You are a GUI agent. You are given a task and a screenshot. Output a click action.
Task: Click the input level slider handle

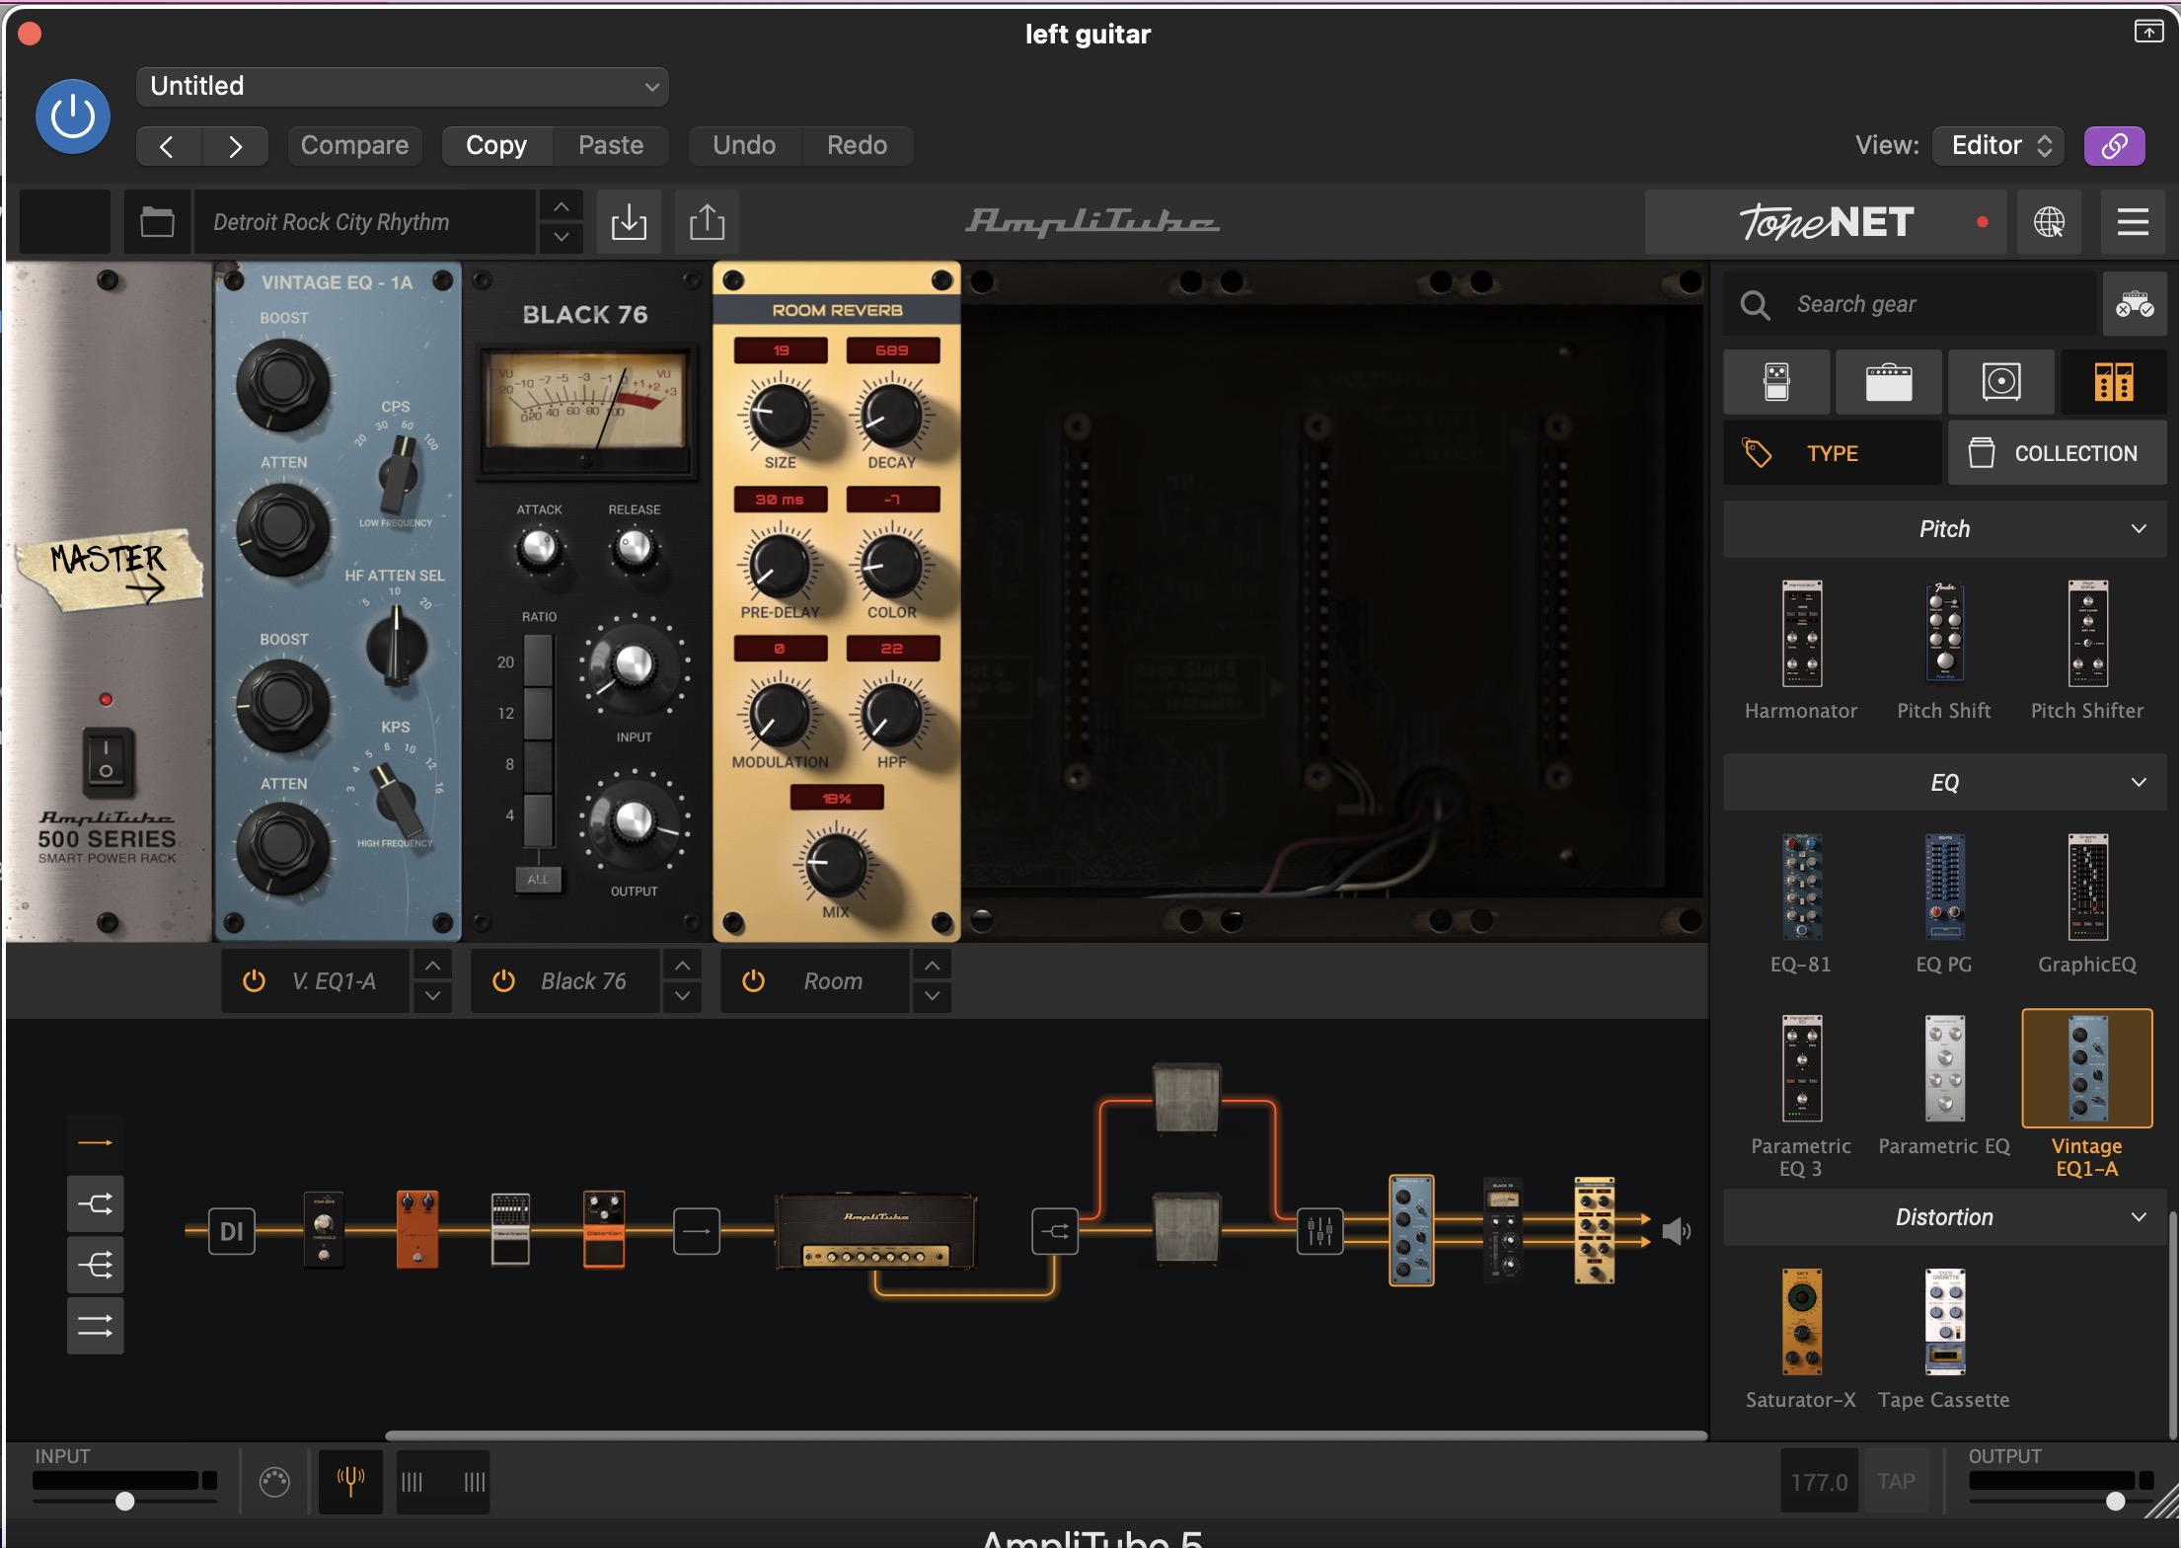pos(125,1502)
